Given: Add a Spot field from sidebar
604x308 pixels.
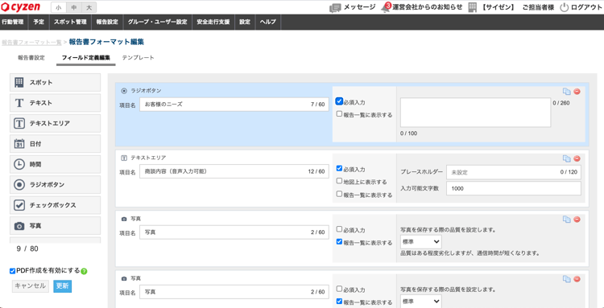Looking at the screenshot, I should pos(55,83).
